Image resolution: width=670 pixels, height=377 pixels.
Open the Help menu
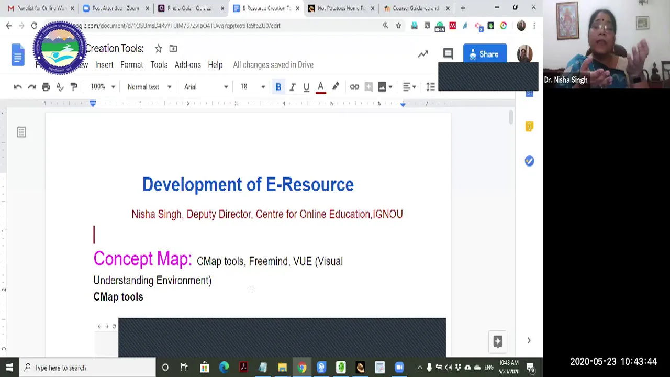pos(215,65)
